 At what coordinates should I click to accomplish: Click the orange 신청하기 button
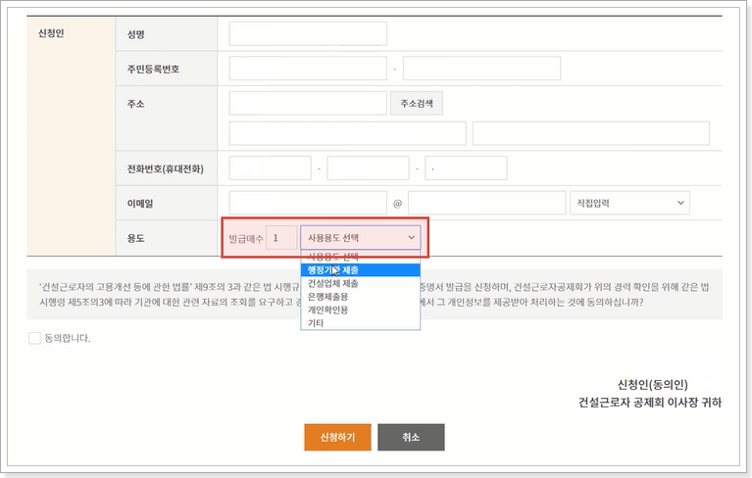pos(337,437)
